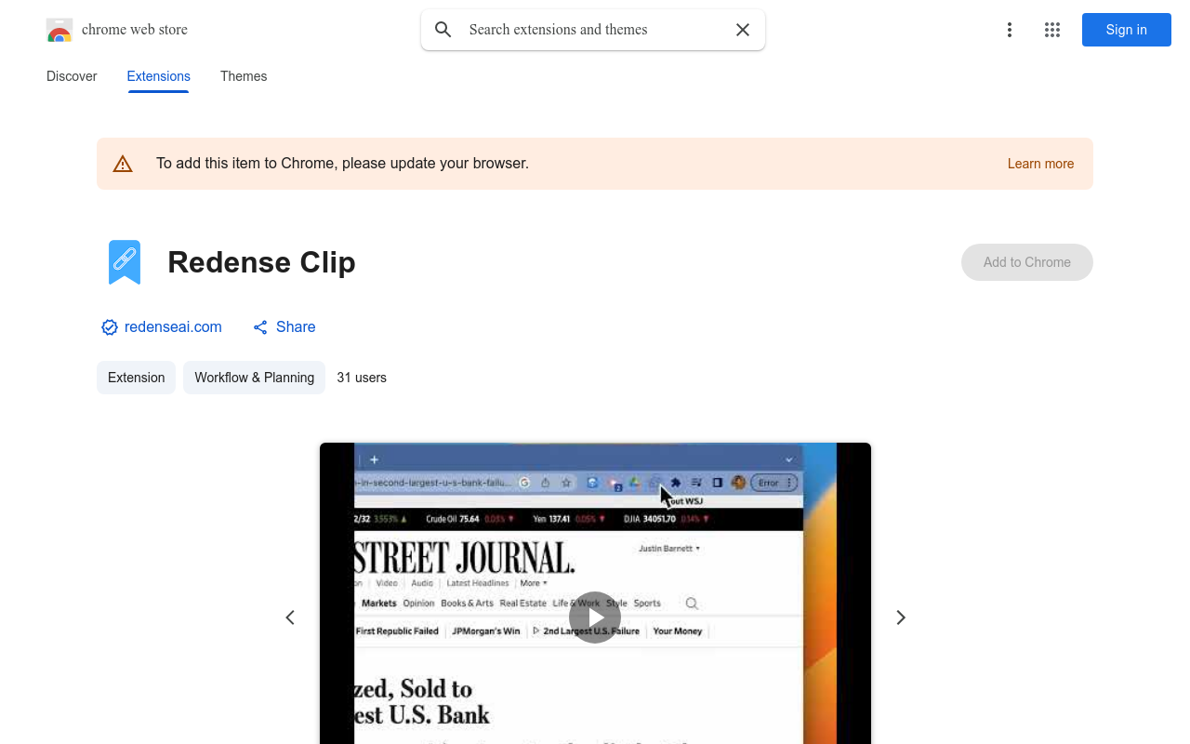Open the Google apps grid
This screenshot has width=1190, height=744.
[1052, 30]
